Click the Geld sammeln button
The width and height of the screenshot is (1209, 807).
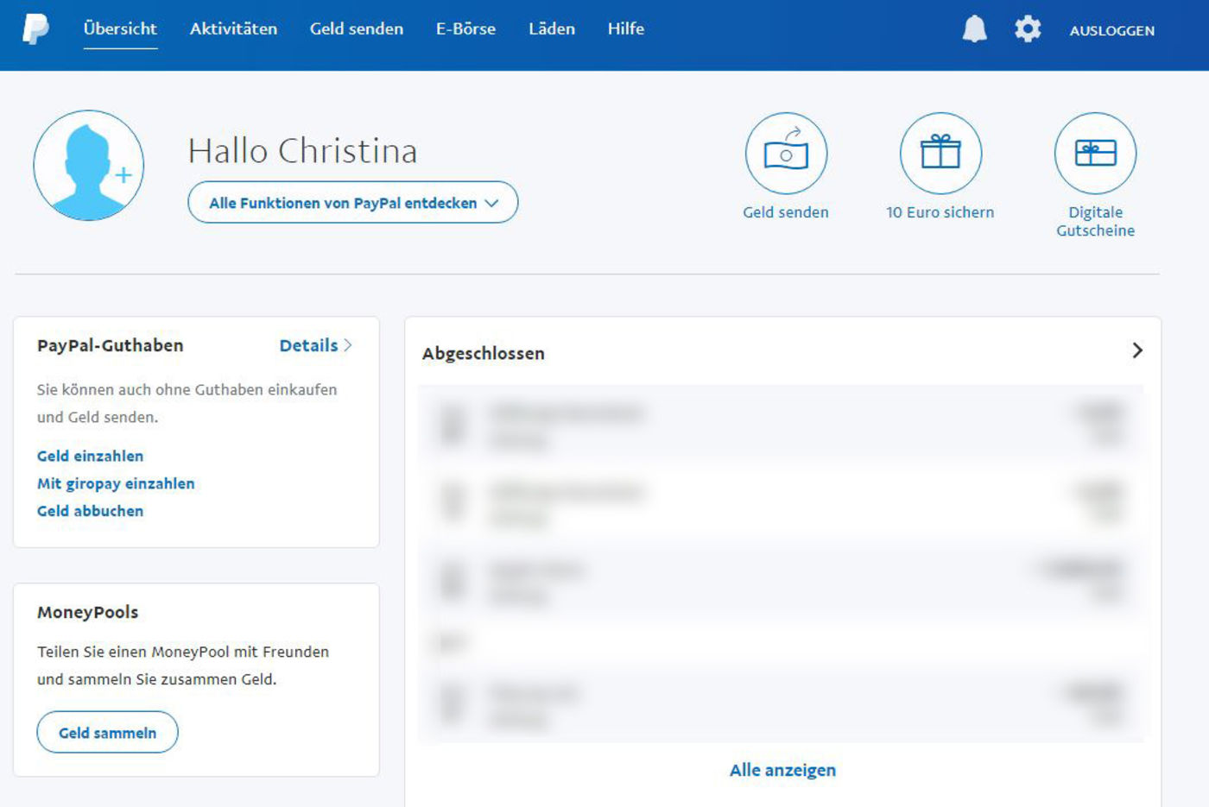click(x=107, y=732)
